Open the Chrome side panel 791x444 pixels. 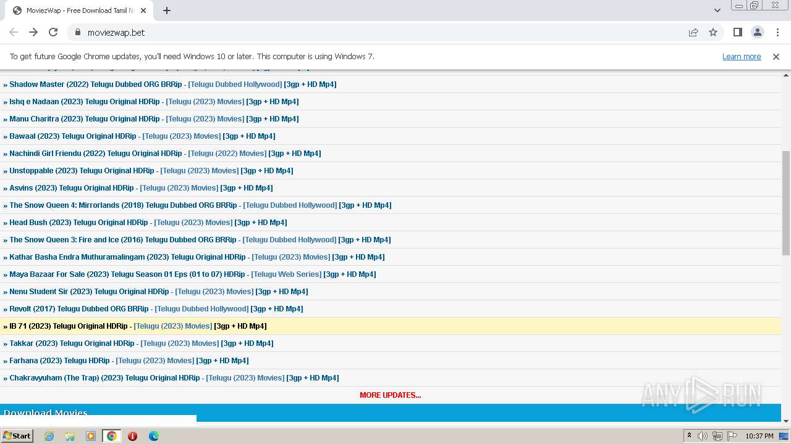737,32
